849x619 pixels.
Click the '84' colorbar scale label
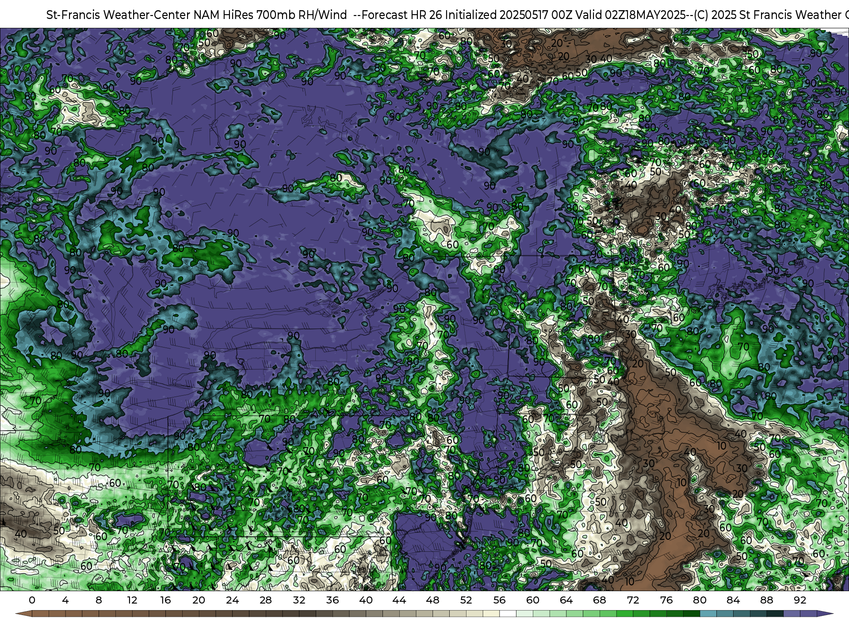[733, 600]
